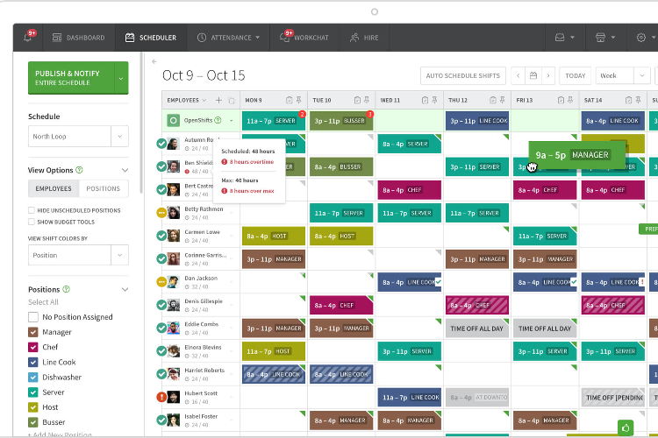This screenshot has height=438, width=658.
Task: Click the back arrow above the date range
Action: tap(154, 61)
